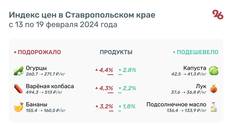Viewport: 233px width, 131px height.
Task: Click the onion icon beside Лук
Action: (213, 89)
